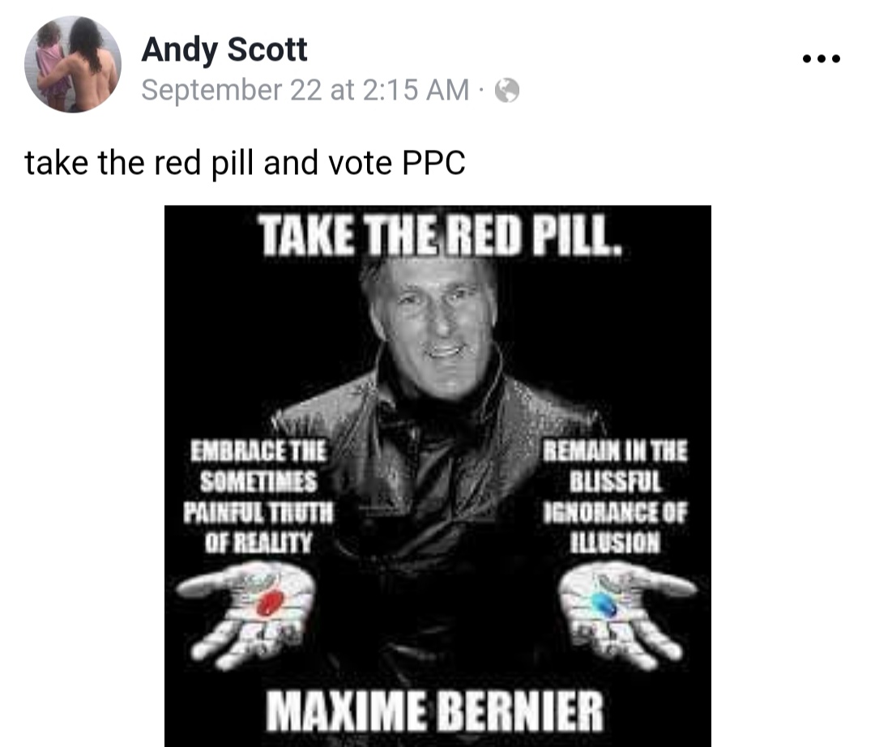The image size is (875, 747).
Task: Click the TAKE THE RED PILL headline
Action: click(442, 236)
